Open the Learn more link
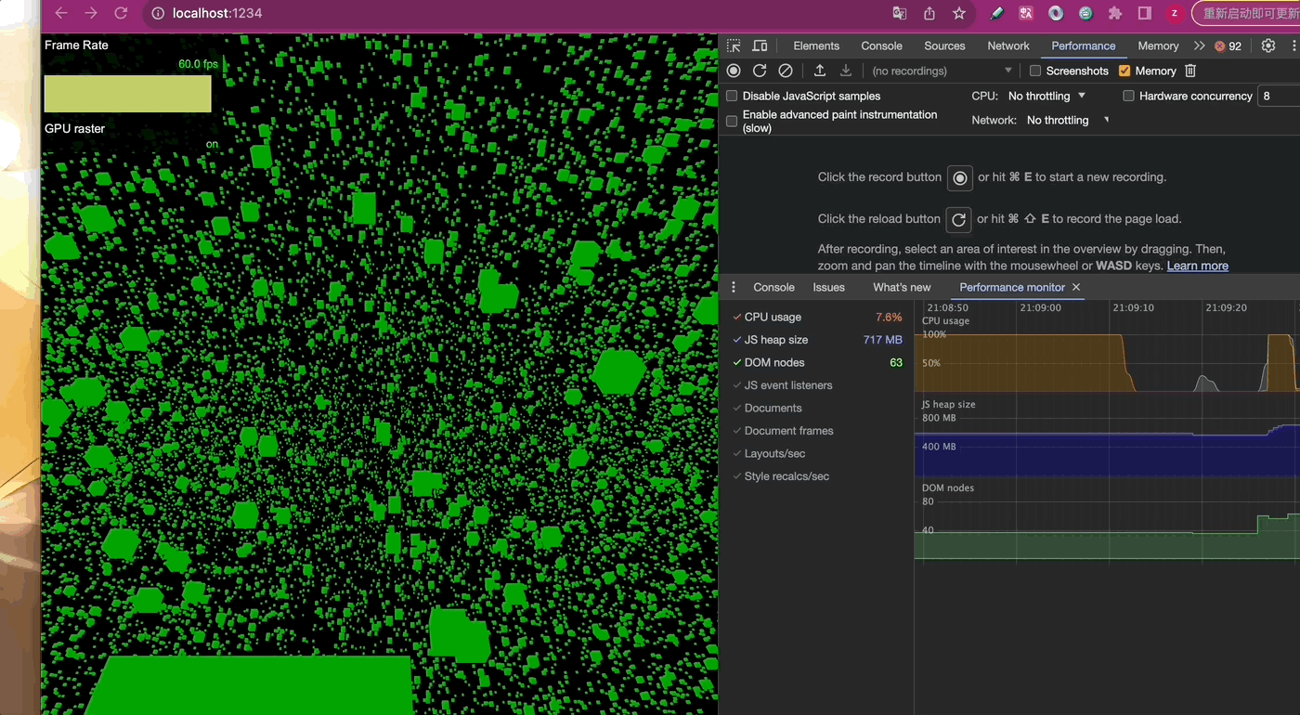Screen dimensions: 1300x715 tap(1197, 266)
